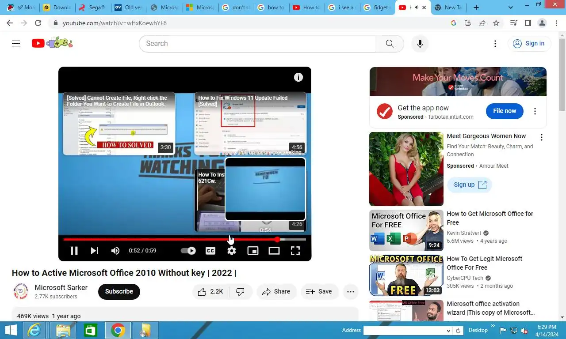The width and height of the screenshot is (566, 339).
Task: Pause the video playback
Action: [74, 251]
